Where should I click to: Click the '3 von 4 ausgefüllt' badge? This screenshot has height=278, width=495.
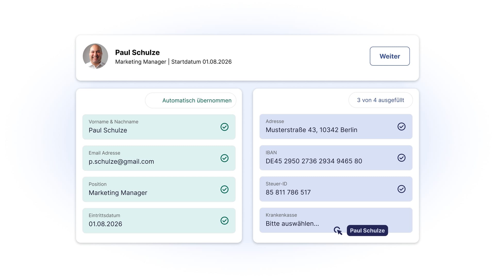tap(381, 100)
